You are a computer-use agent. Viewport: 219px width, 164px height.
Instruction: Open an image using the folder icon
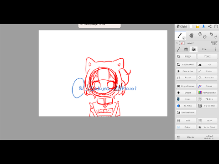198,27
